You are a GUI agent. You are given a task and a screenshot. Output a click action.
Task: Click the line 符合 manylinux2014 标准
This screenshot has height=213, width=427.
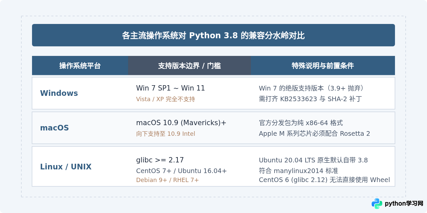click(x=299, y=171)
